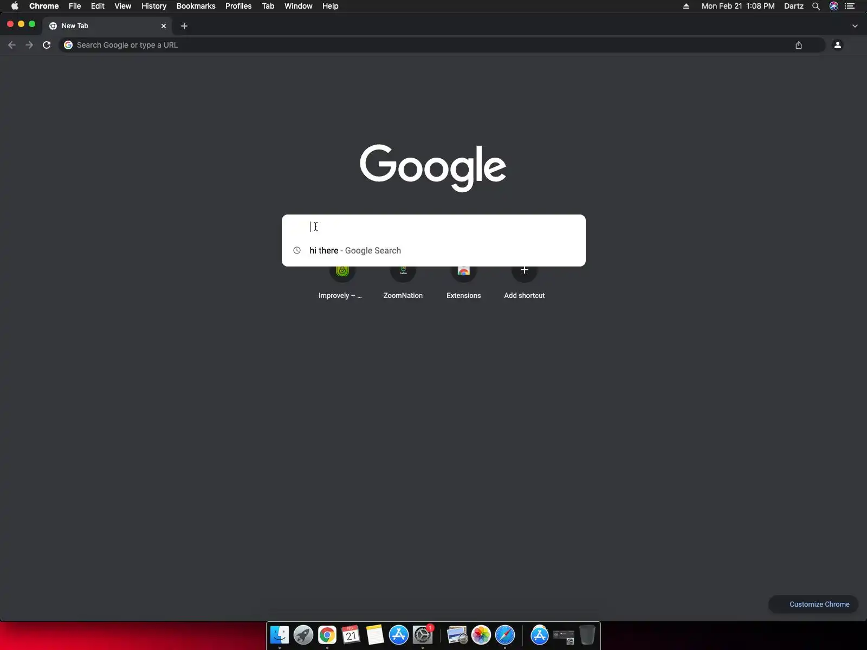Open the tab search chevron
This screenshot has height=650, width=867.
click(x=855, y=26)
